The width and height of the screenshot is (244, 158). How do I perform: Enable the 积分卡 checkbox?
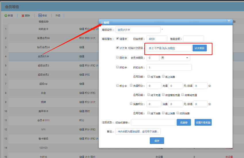(117, 85)
